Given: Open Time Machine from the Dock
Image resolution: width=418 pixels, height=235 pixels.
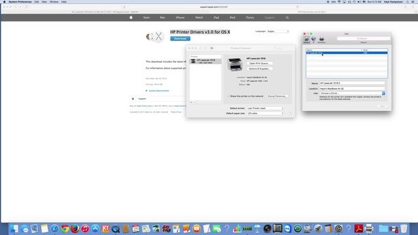Looking at the screenshot, I should click(298, 228).
